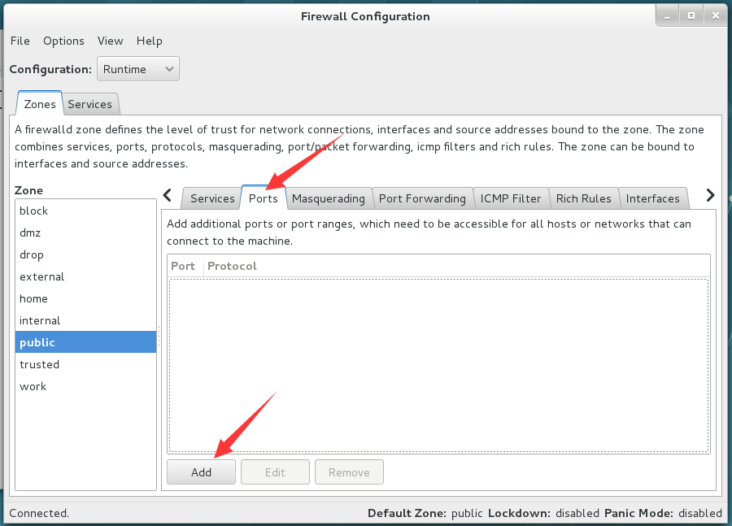Open the Configuration Runtime dropdown
Viewport: 732px width, 526px height.
[138, 69]
